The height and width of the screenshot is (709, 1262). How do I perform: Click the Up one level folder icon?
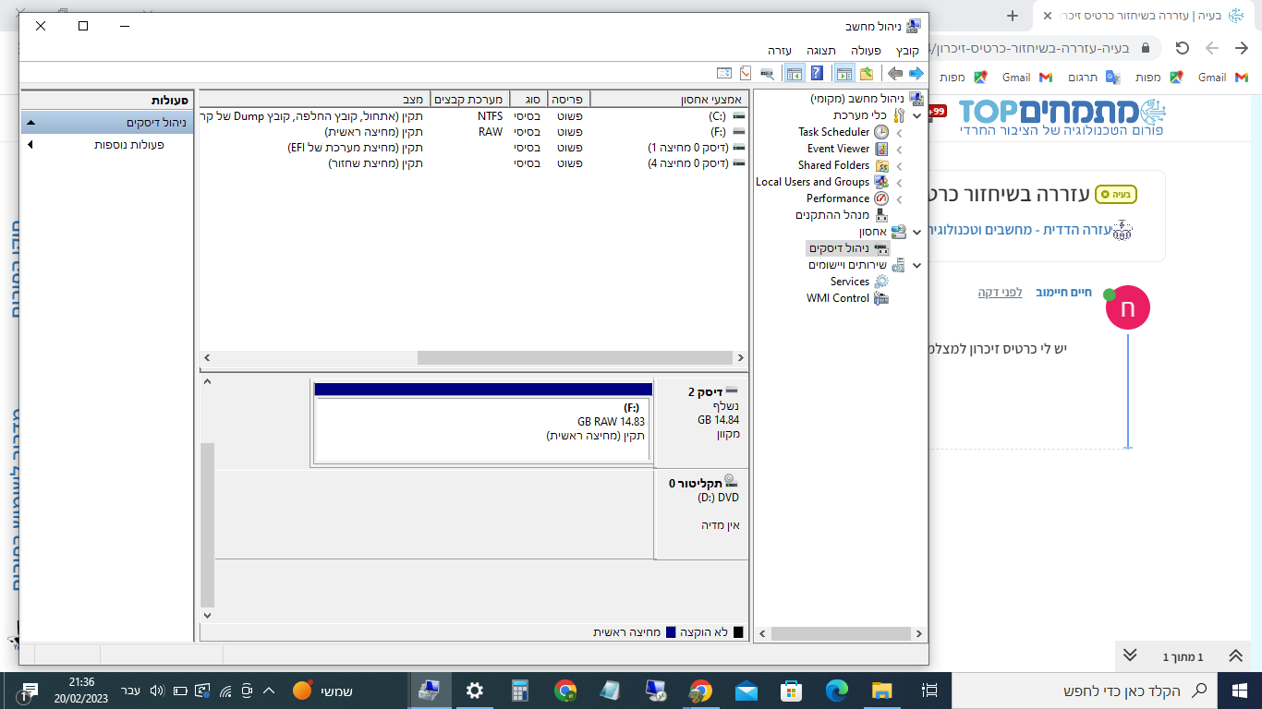coord(867,74)
